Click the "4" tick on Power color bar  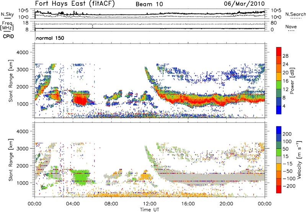pos(284,106)
